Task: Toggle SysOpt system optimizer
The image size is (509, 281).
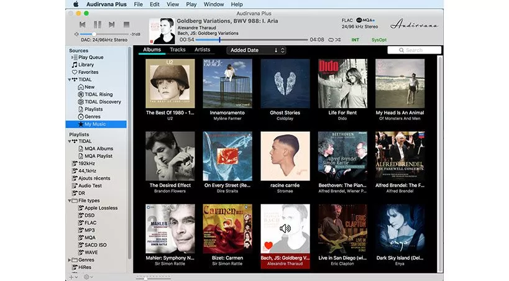Action: 379,40
